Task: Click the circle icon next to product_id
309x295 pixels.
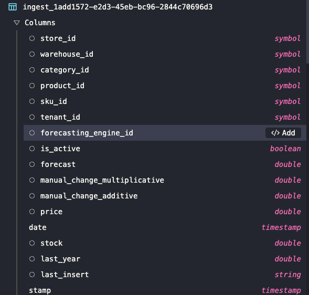Action: click(32, 86)
